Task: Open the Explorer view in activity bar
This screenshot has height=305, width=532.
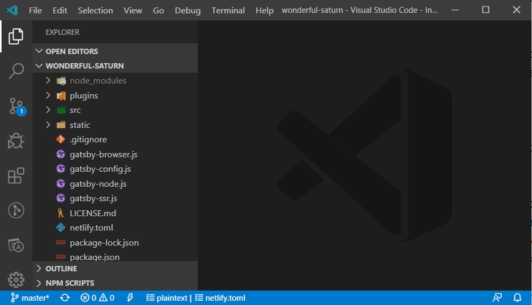Action: (x=16, y=36)
